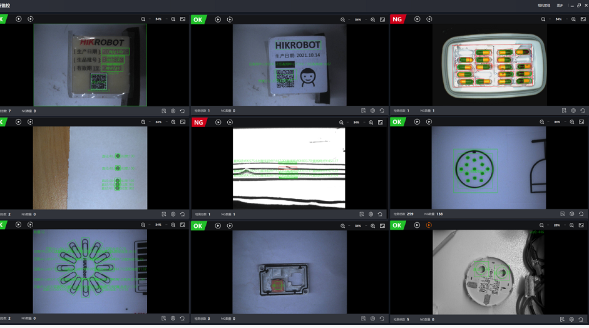Open settings gear of paperclip ring panel
This screenshot has height=328, width=589.
(x=173, y=319)
